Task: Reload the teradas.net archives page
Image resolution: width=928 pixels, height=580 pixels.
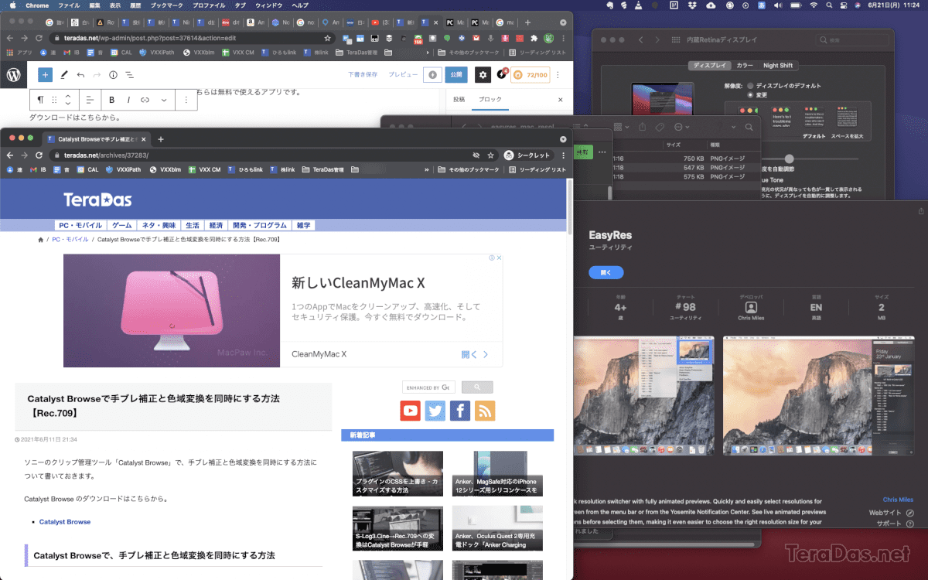Action: pyautogui.click(x=39, y=155)
